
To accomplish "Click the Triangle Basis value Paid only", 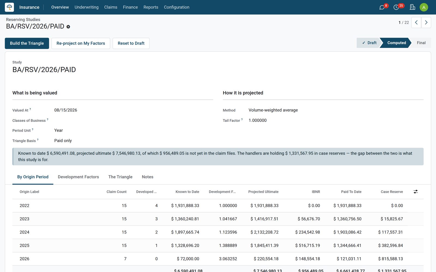I will click(63, 141).
